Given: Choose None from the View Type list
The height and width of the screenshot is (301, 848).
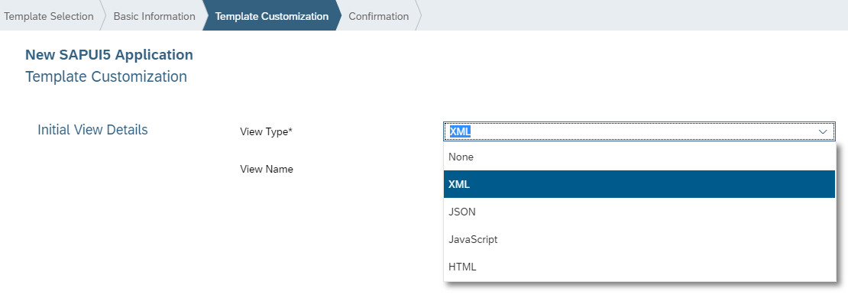Looking at the screenshot, I should pos(639,157).
